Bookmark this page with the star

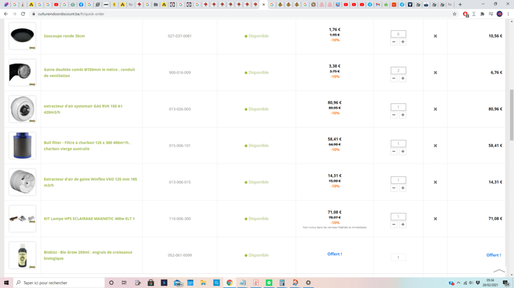click(x=454, y=14)
